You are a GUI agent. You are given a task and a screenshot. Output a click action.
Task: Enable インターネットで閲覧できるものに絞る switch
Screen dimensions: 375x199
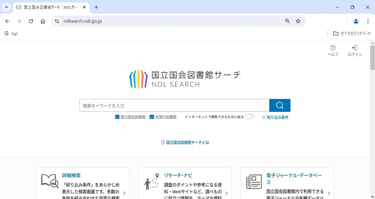(250, 117)
